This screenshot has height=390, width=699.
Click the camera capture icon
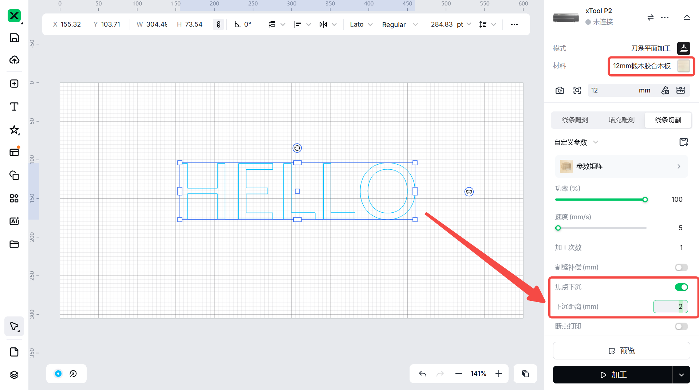coord(560,90)
